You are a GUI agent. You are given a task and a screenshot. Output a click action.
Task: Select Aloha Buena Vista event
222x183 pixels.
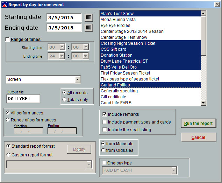point(150,20)
